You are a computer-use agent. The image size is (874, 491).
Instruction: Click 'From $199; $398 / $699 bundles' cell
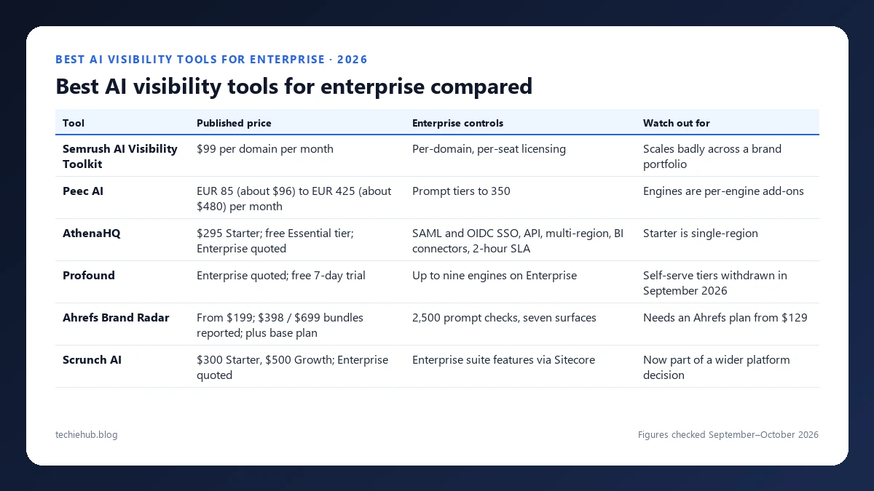[280, 325]
